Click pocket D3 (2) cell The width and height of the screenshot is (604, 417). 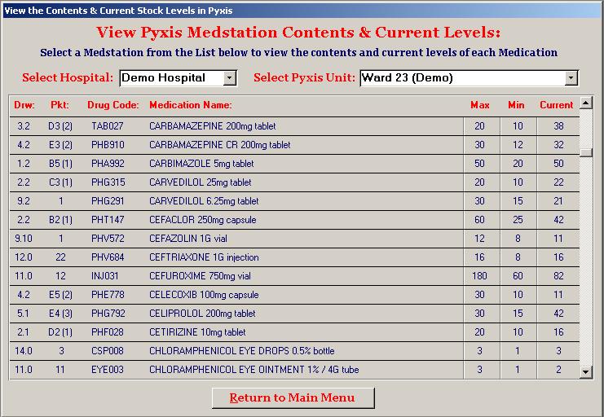pos(60,126)
